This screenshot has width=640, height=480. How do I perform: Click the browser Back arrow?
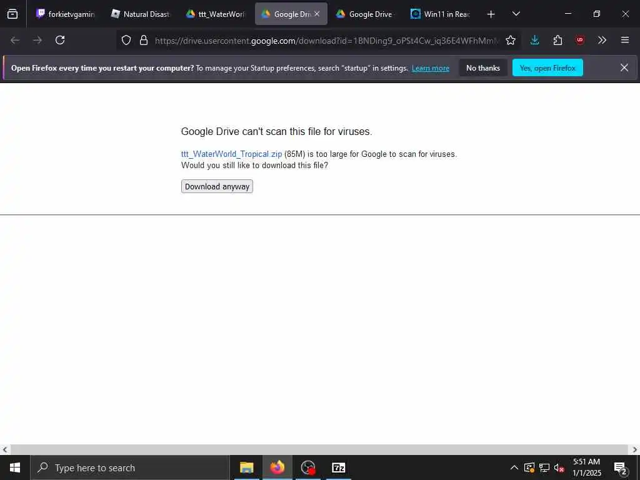click(x=15, y=40)
